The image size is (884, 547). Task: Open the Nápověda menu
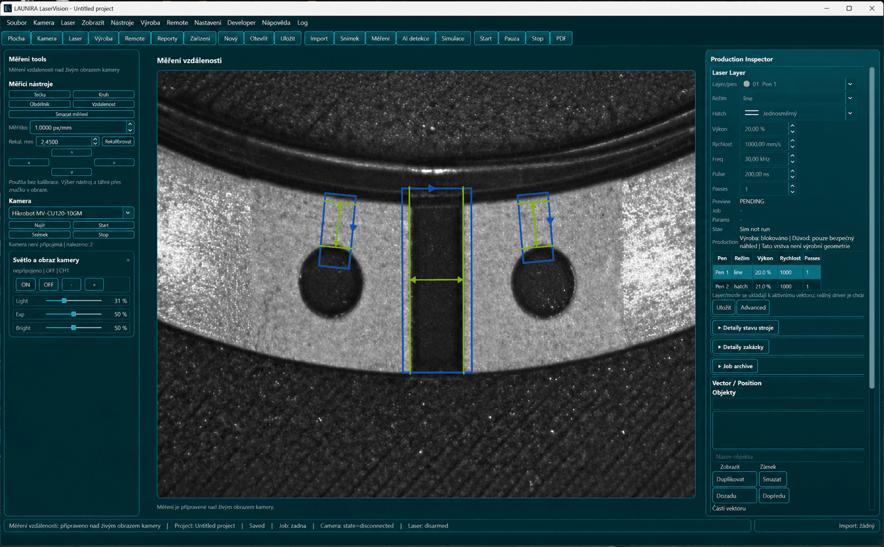276,23
